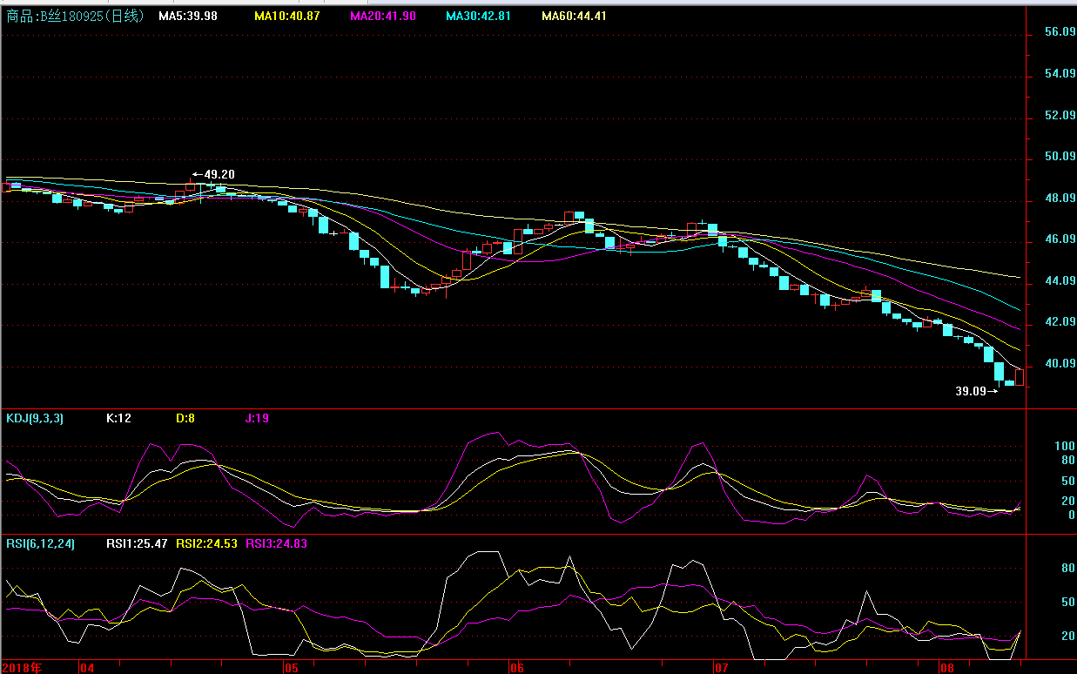Click the magenta RSI3:24.83 value label
The height and width of the screenshot is (674, 1077).
tap(276, 544)
